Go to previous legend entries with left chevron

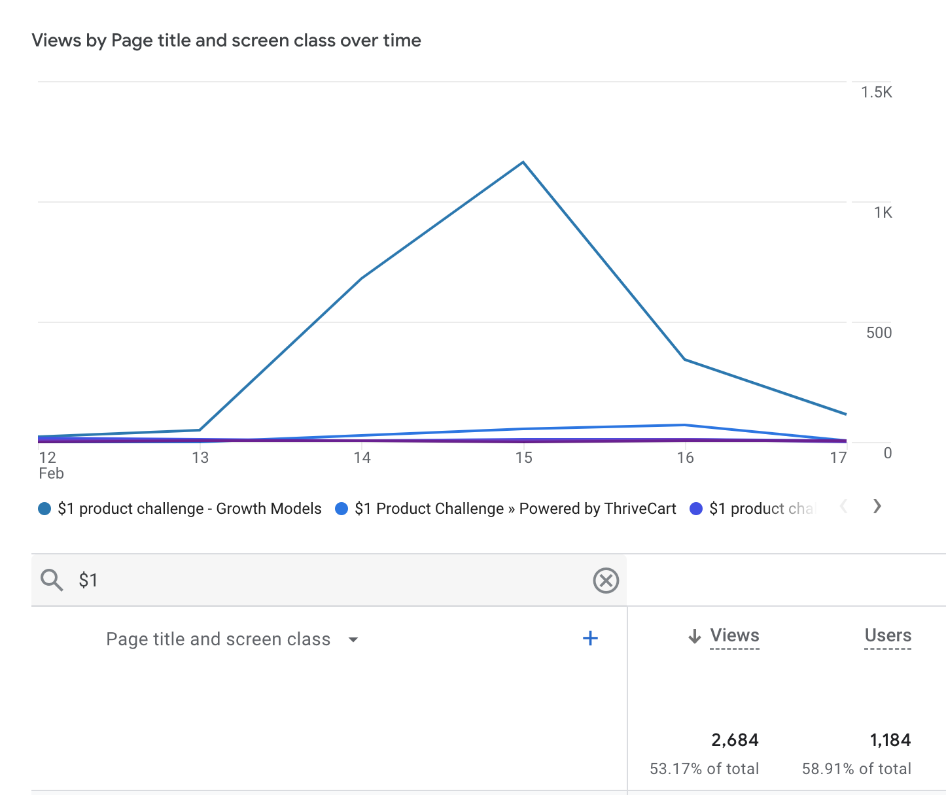[844, 506]
